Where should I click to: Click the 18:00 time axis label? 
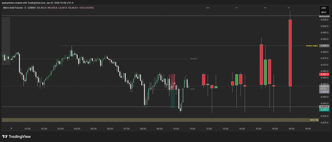tap(291, 129)
